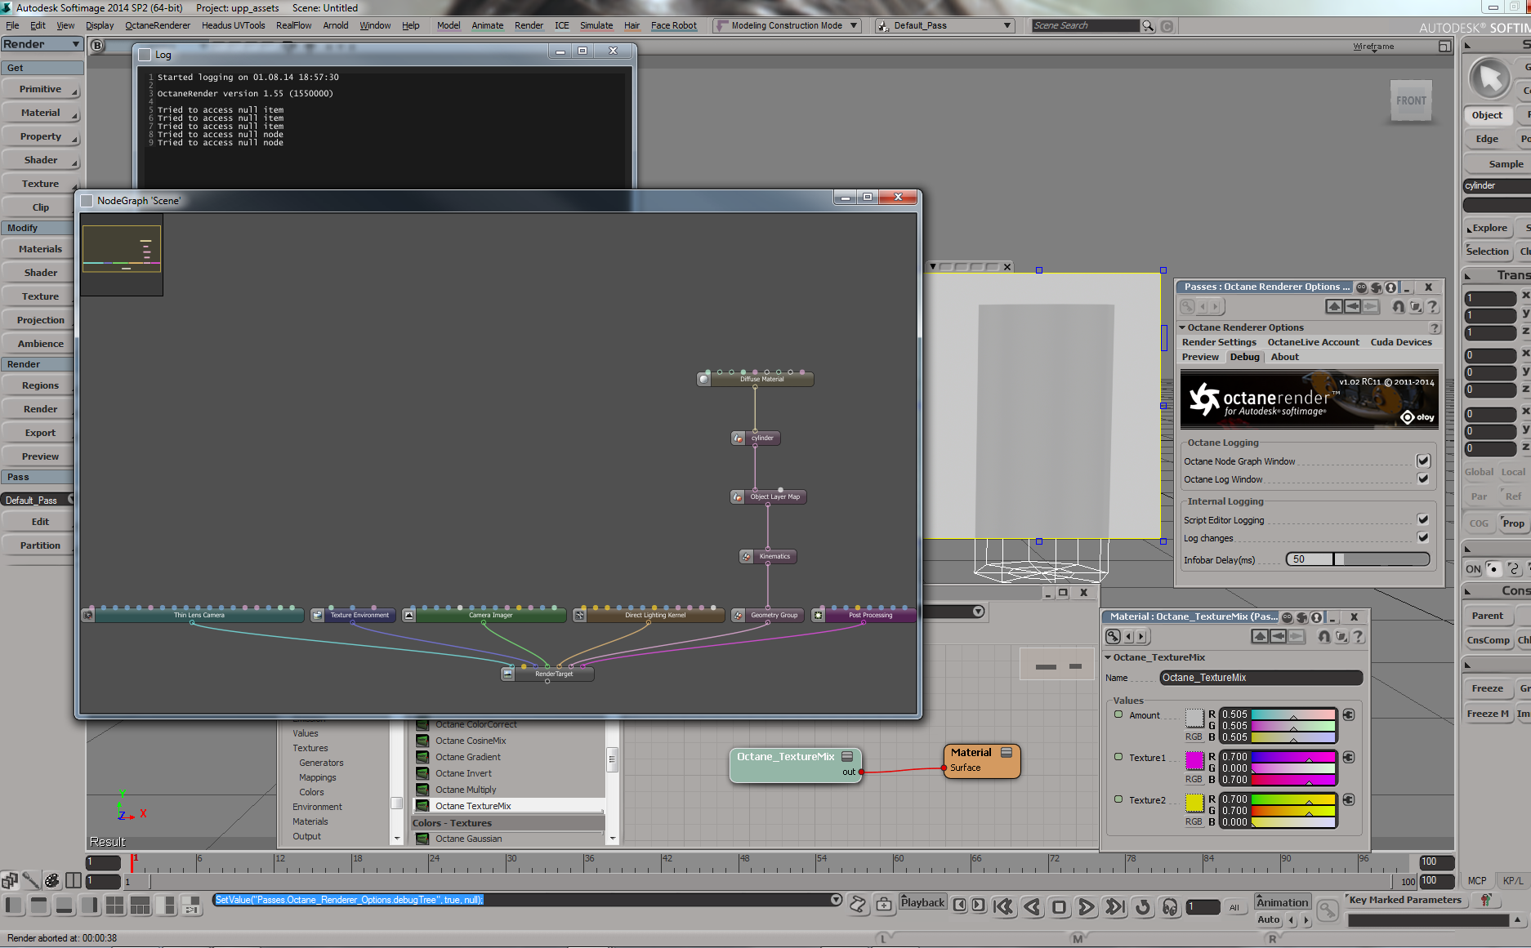Open the Primitive menu in left panel

[41, 90]
